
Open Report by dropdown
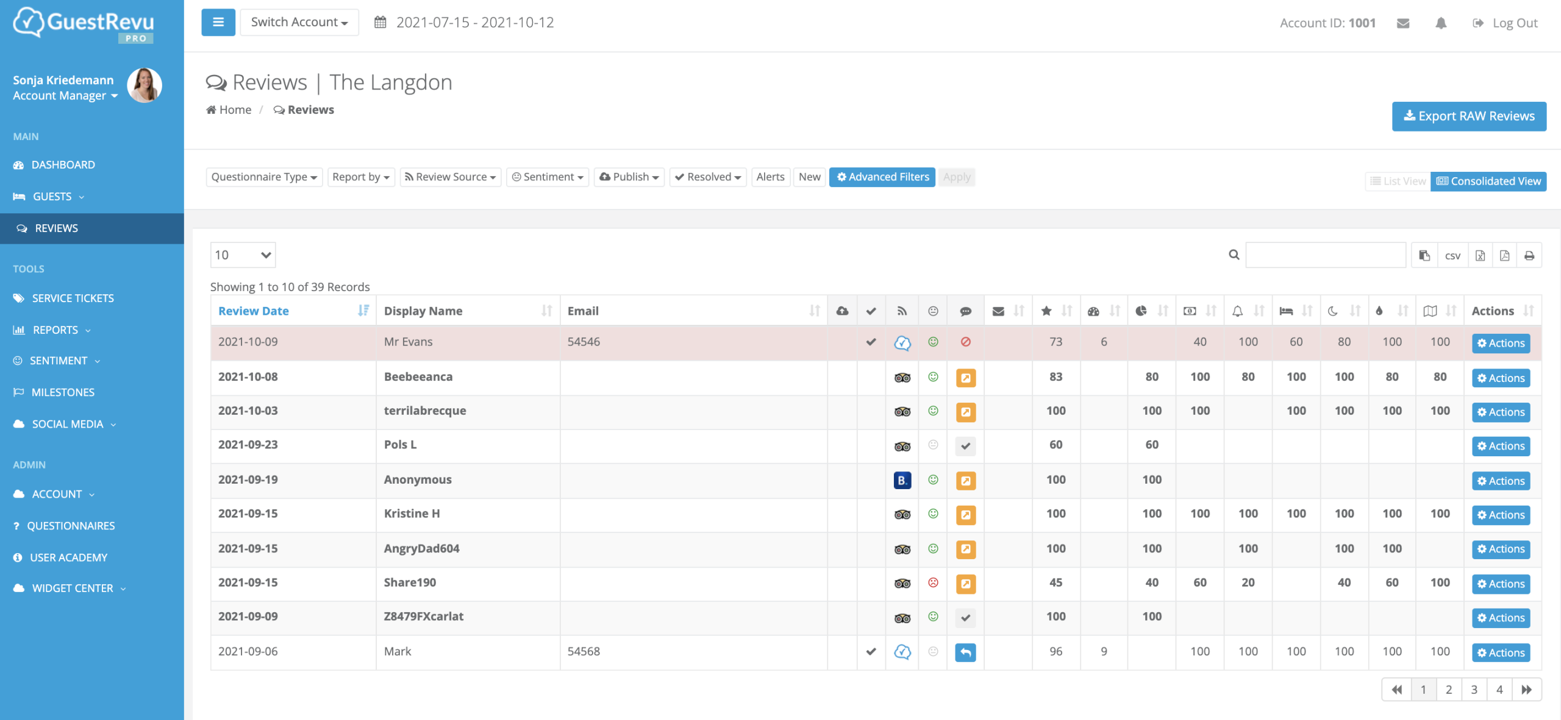coord(361,177)
